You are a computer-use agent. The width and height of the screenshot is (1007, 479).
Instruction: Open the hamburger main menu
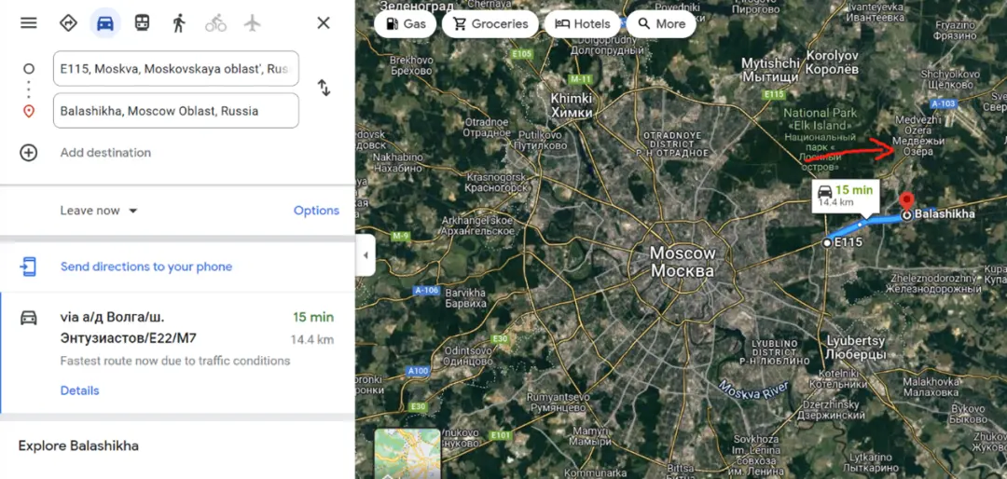tap(29, 23)
